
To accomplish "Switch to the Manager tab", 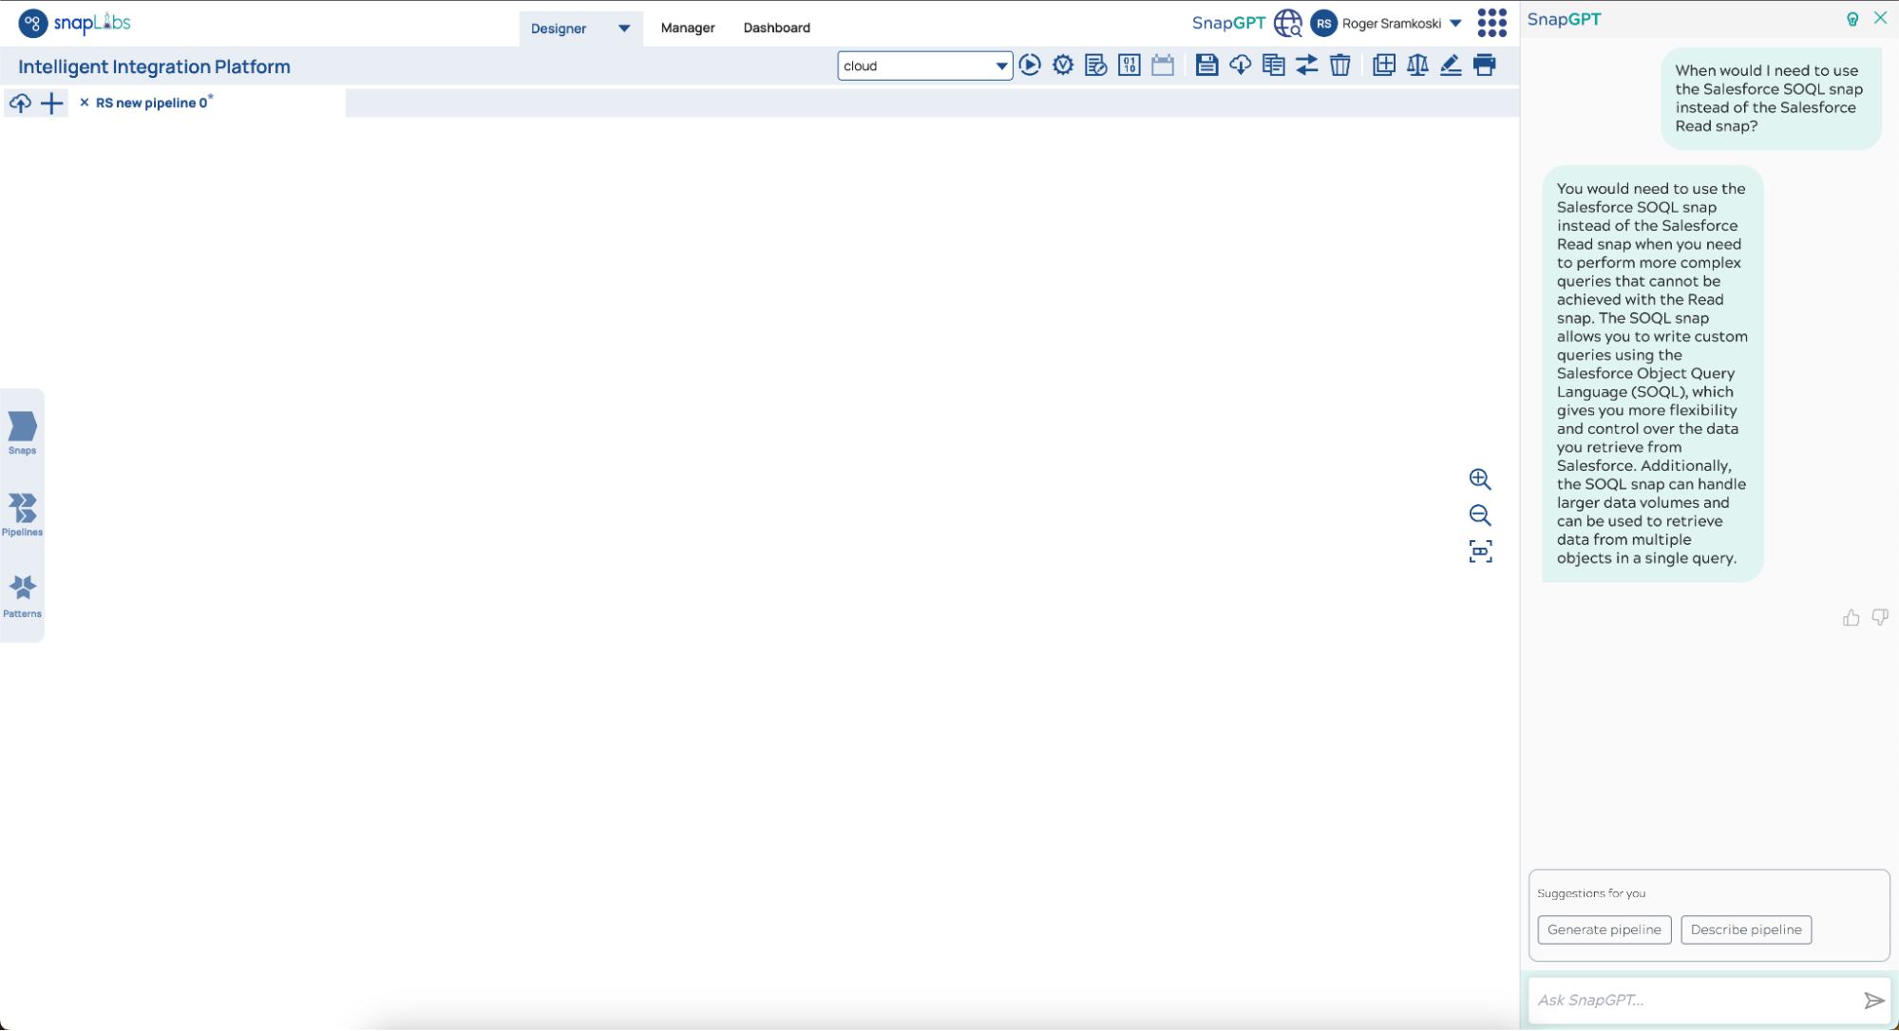I will point(687,28).
